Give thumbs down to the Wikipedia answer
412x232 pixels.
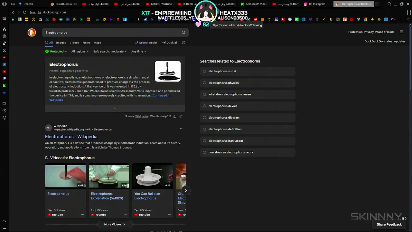(x=181, y=116)
